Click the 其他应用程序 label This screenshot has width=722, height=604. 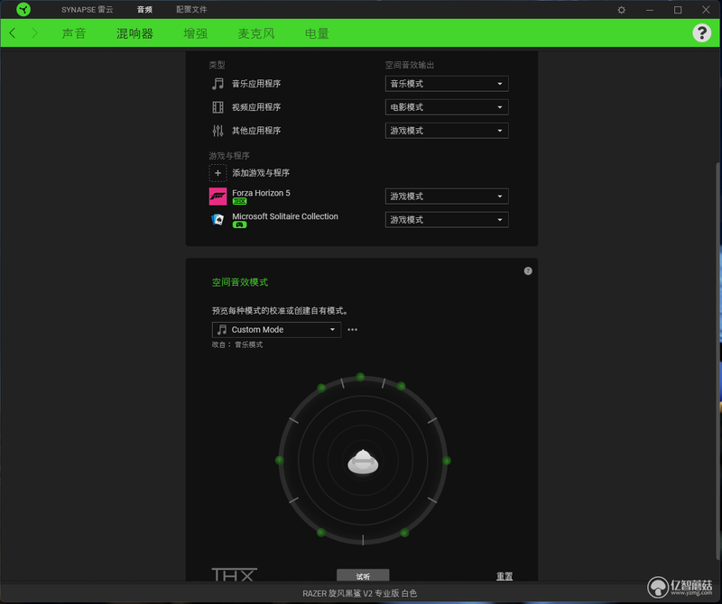256,131
